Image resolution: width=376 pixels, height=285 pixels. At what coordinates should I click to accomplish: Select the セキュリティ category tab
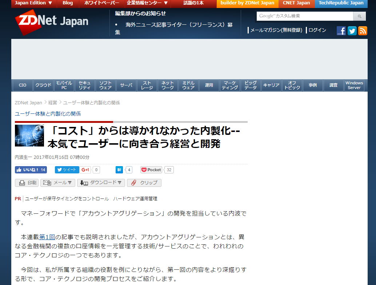(85, 85)
